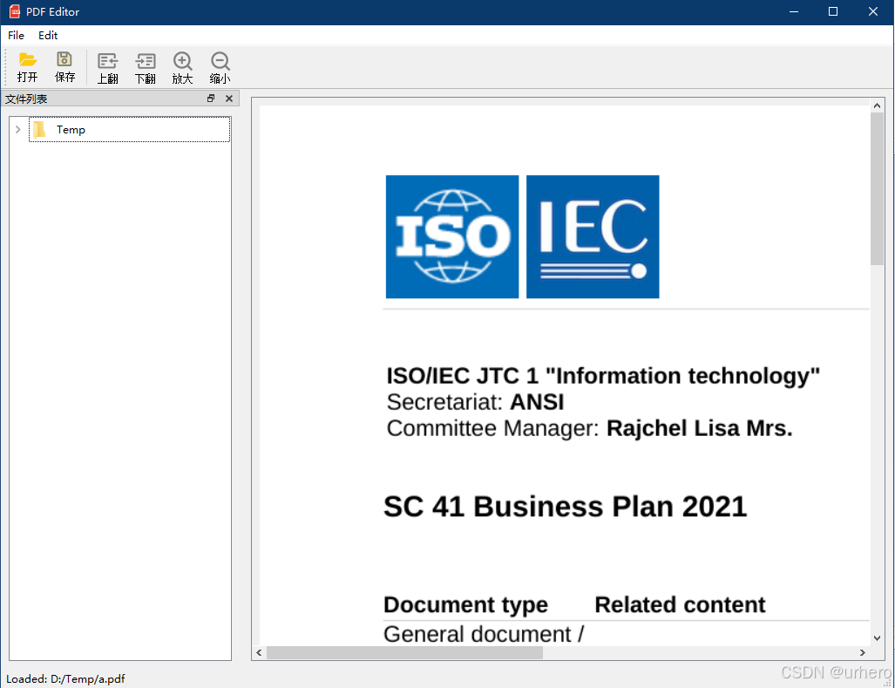895x688 pixels.
Task: Click the vertical scrollbar up arrow
Action: click(x=877, y=106)
